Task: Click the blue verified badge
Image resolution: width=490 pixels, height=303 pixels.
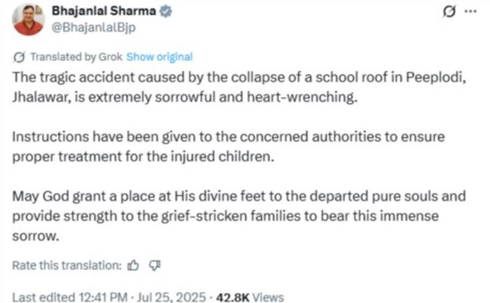Action: 166,11
